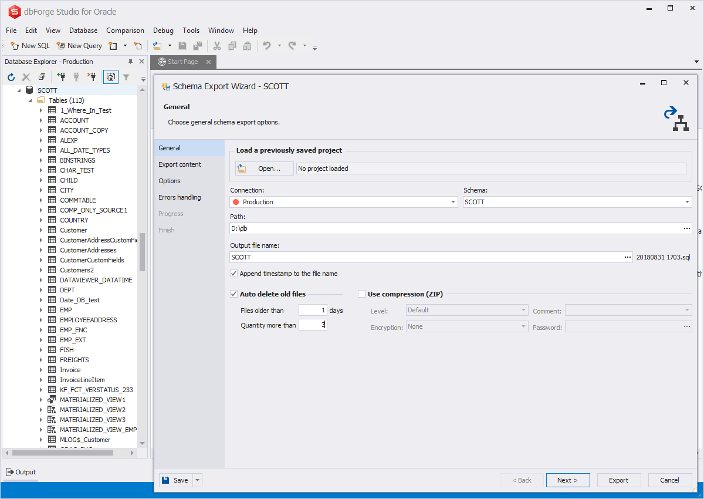Viewport: 704px width, 499px height.
Task: Open the Database menu
Action: [83, 31]
